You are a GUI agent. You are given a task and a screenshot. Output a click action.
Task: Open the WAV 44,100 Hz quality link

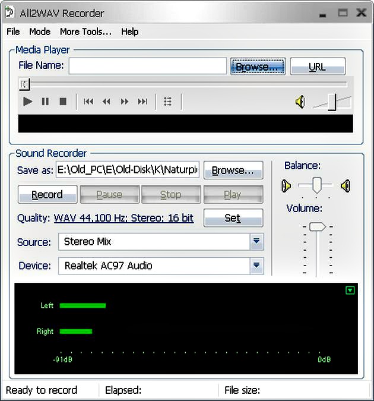[123, 218]
